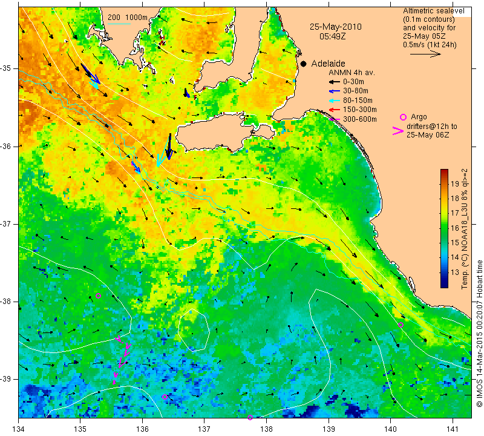484x436 pixels.
Task: Click the green 16°C band of colorbar
Action: [444, 228]
